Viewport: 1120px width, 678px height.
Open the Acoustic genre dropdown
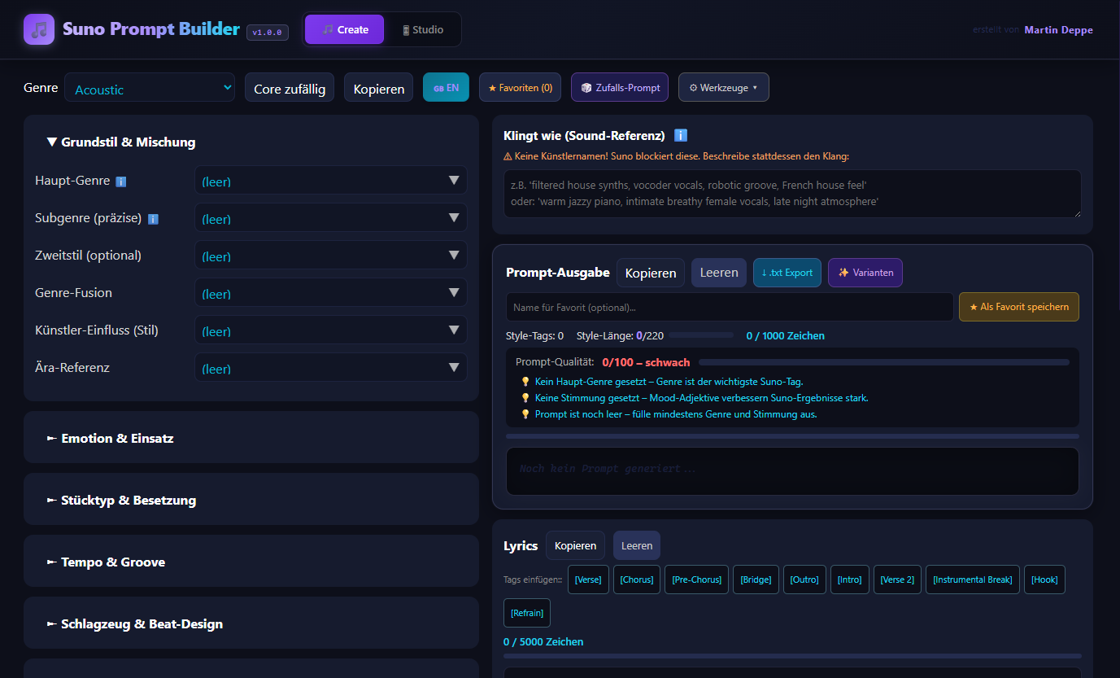click(150, 87)
